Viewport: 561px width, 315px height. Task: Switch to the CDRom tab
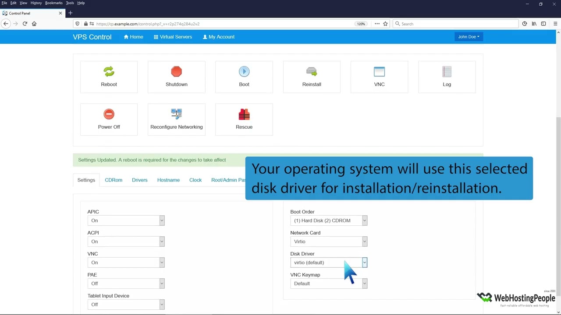pos(114,180)
